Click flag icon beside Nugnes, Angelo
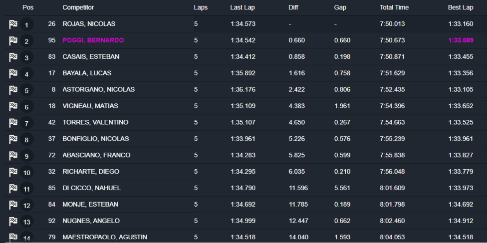Screen dimensions: 487x243 click(x=13, y=221)
